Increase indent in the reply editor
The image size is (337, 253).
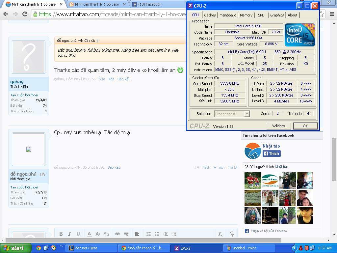coord(174,234)
